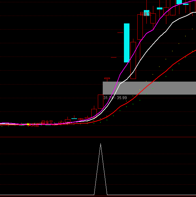Screen dimensions: 196x197
Task: Click the red candle left of the 31.14 label
Action: 100,101
